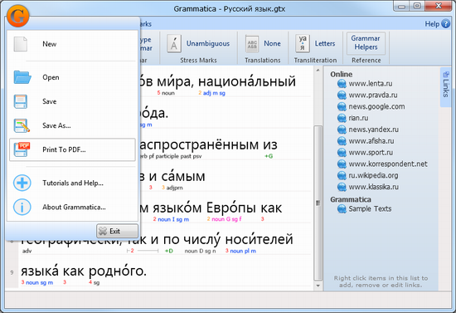Image resolution: width=456 pixels, height=313 pixels.
Task: Click the word языка́ in line 9
Action: 40,271
